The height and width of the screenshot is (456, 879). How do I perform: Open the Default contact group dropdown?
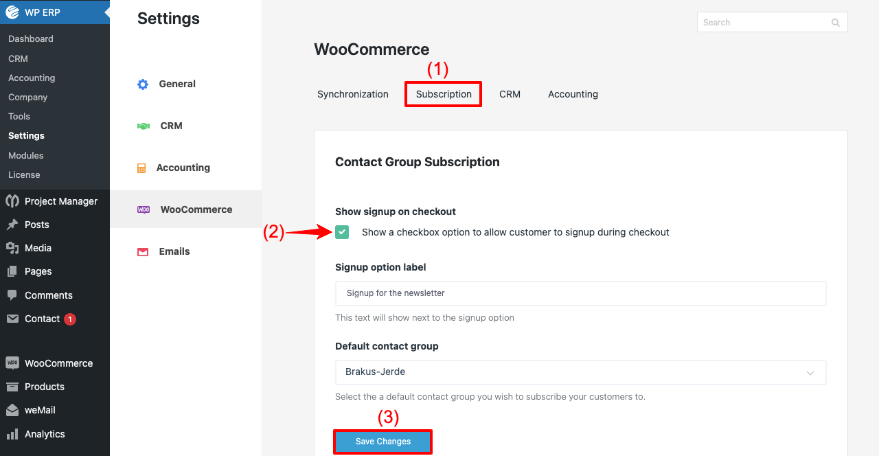coord(580,372)
